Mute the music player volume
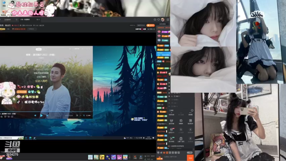Viewport: 286px width, 161px height. pos(77,115)
